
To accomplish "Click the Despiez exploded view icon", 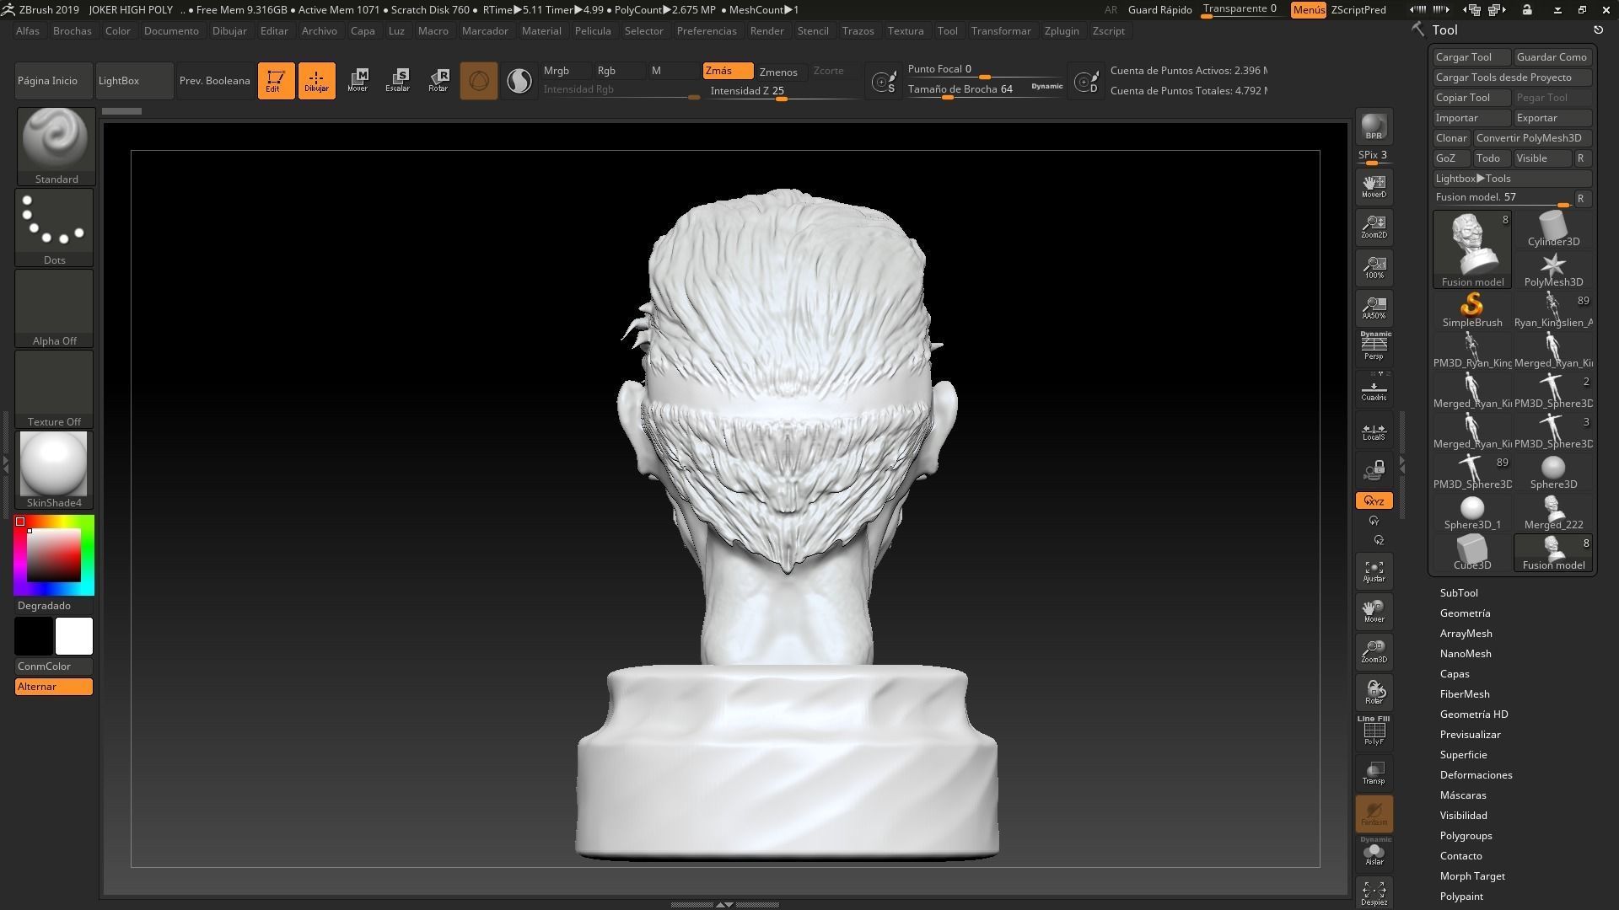I will tap(1374, 893).
